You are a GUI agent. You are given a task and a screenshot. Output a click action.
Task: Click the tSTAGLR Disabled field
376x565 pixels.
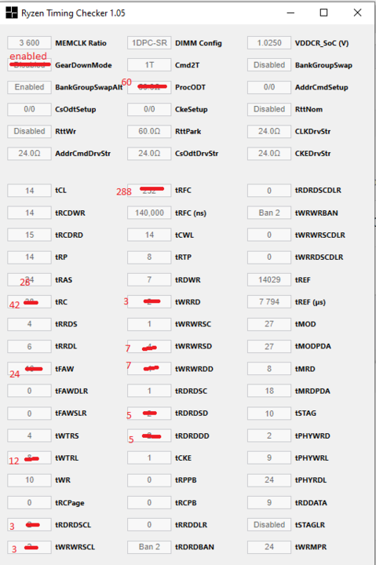point(269,525)
